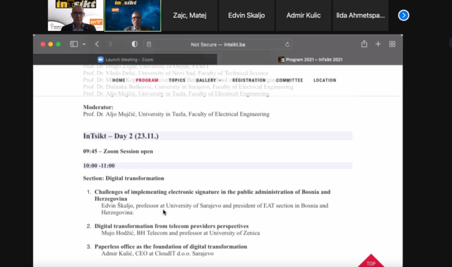
Task: Show the tab overview grid icon
Action: [392, 44]
